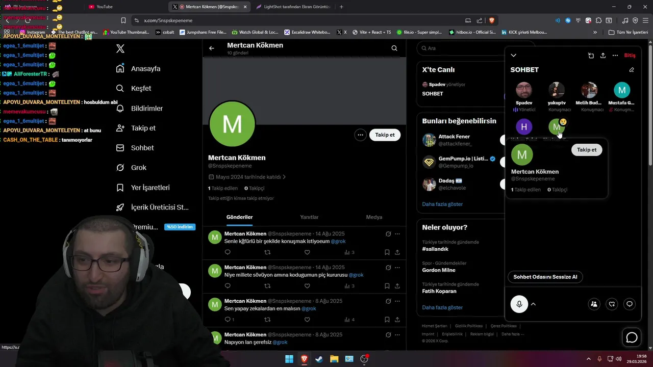The image size is (653, 367).
Task: Toggle the space microphone button
Action: click(519, 304)
